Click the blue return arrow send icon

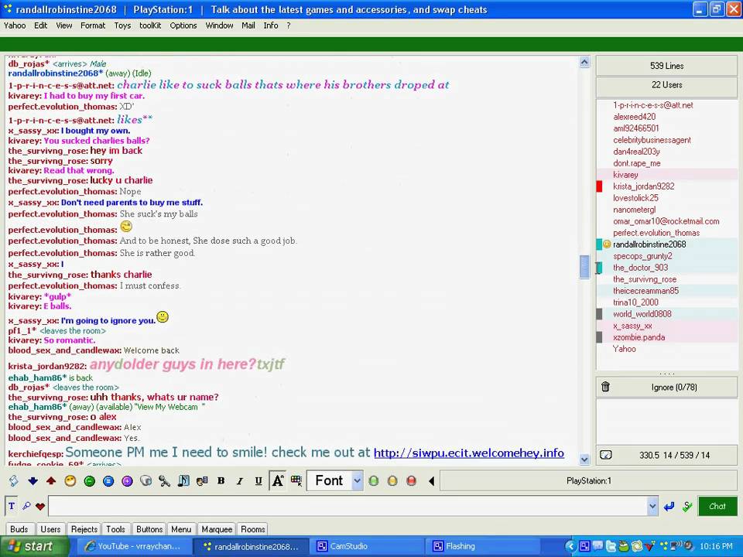tap(669, 507)
